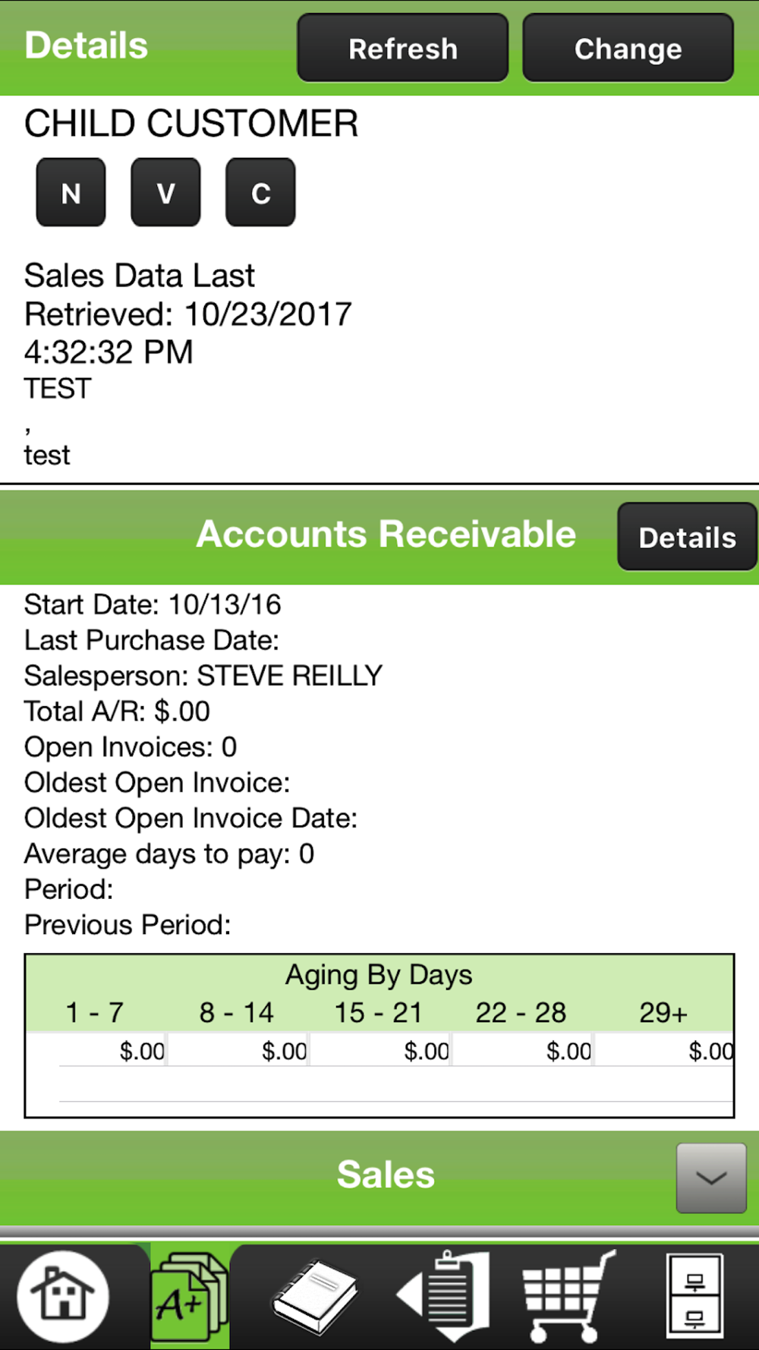Select the 1 - 7 aging amount cell
Image resolution: width=759 pixels, height=1350 pixels.
click(x=114, y=1051)
